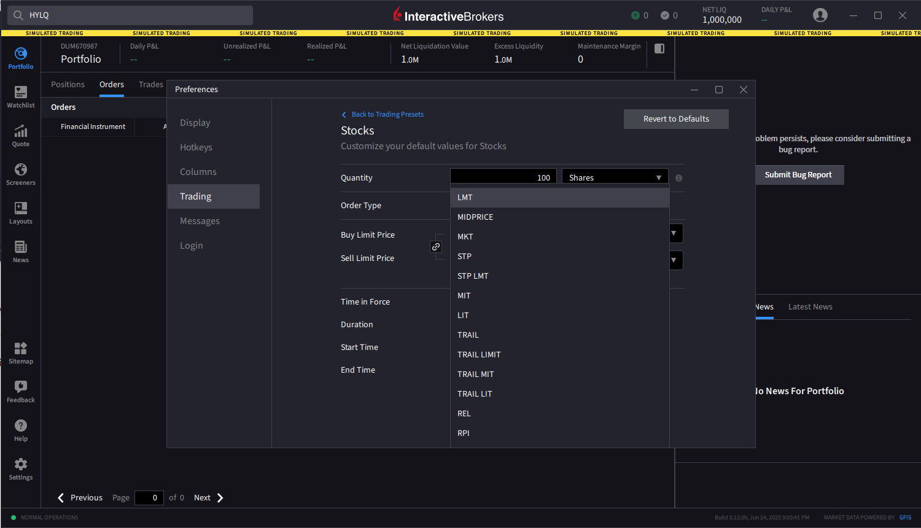Click the page number input field

[x=149, y=498]
